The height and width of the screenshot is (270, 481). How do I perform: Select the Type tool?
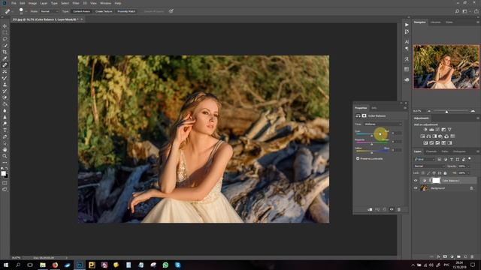point(5,130)
